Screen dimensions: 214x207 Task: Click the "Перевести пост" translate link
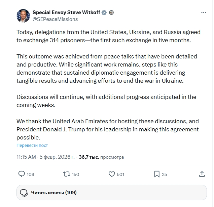[x=32, y=146]
